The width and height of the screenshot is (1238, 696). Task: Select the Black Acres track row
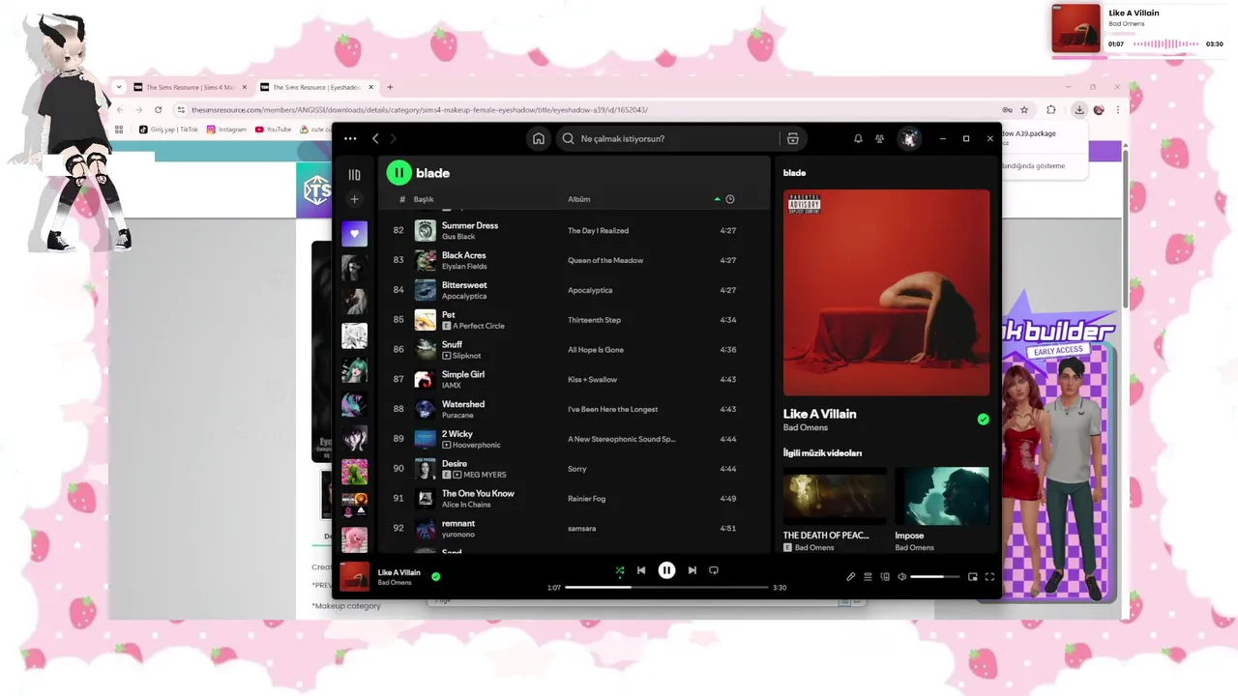(575, 260)
